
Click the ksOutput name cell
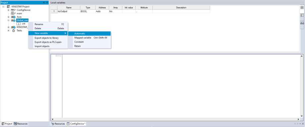click(69, 12)
